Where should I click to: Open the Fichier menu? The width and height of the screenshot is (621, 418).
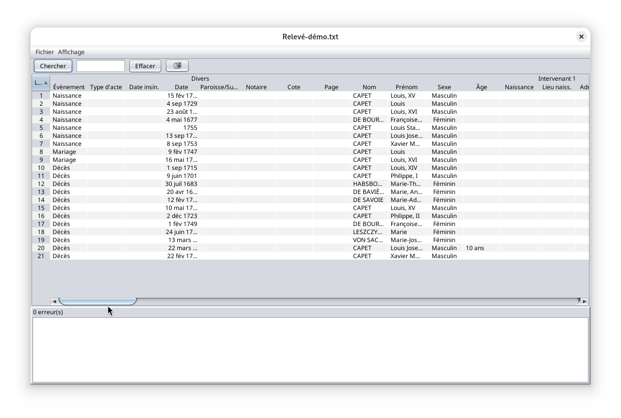click(x=45, y=52)
